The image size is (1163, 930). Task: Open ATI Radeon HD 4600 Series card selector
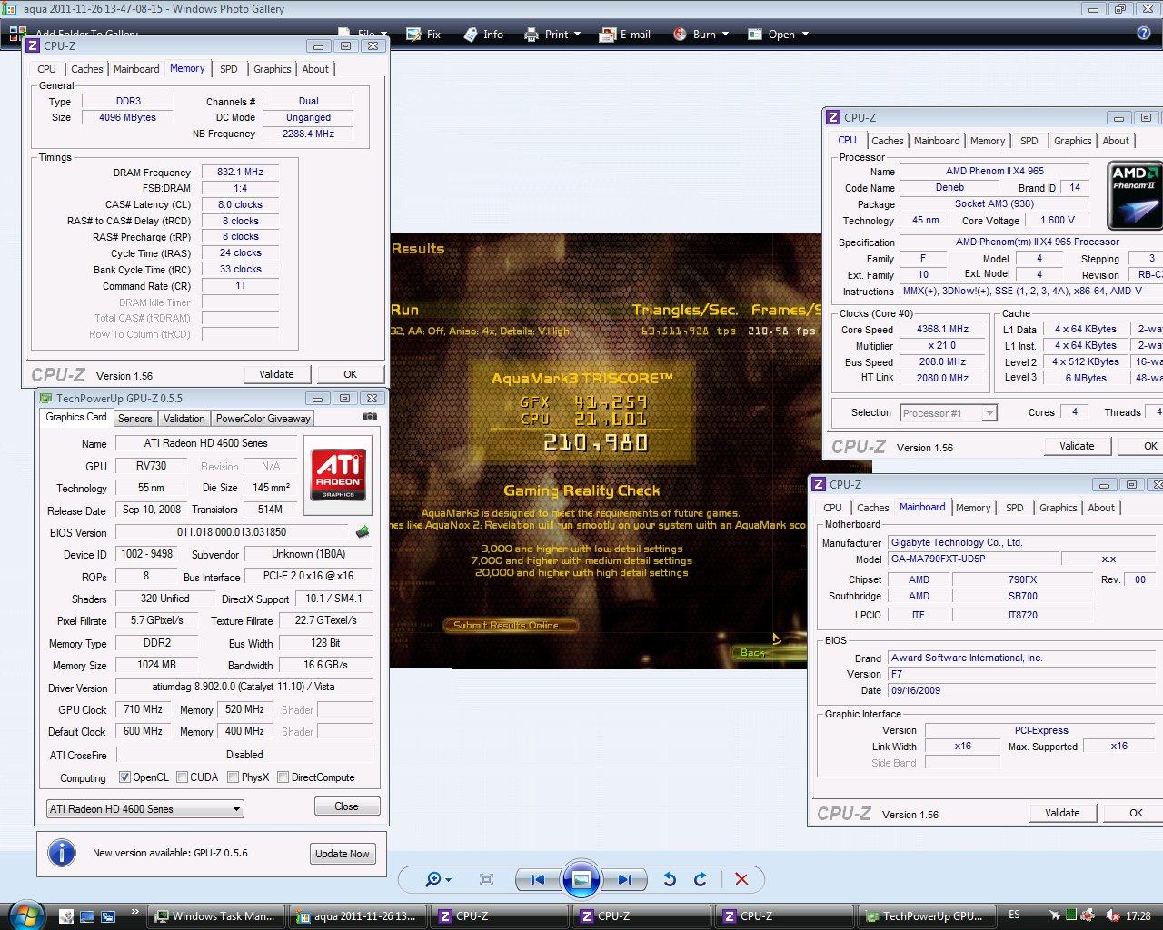[145, 808]
